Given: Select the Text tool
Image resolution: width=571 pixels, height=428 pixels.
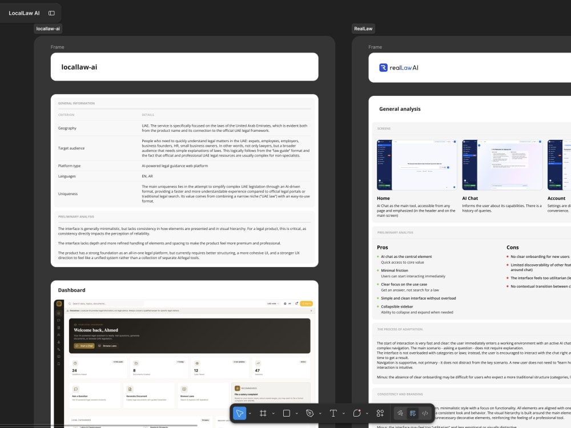Looking at the screenshot, I should click(333, 413).
